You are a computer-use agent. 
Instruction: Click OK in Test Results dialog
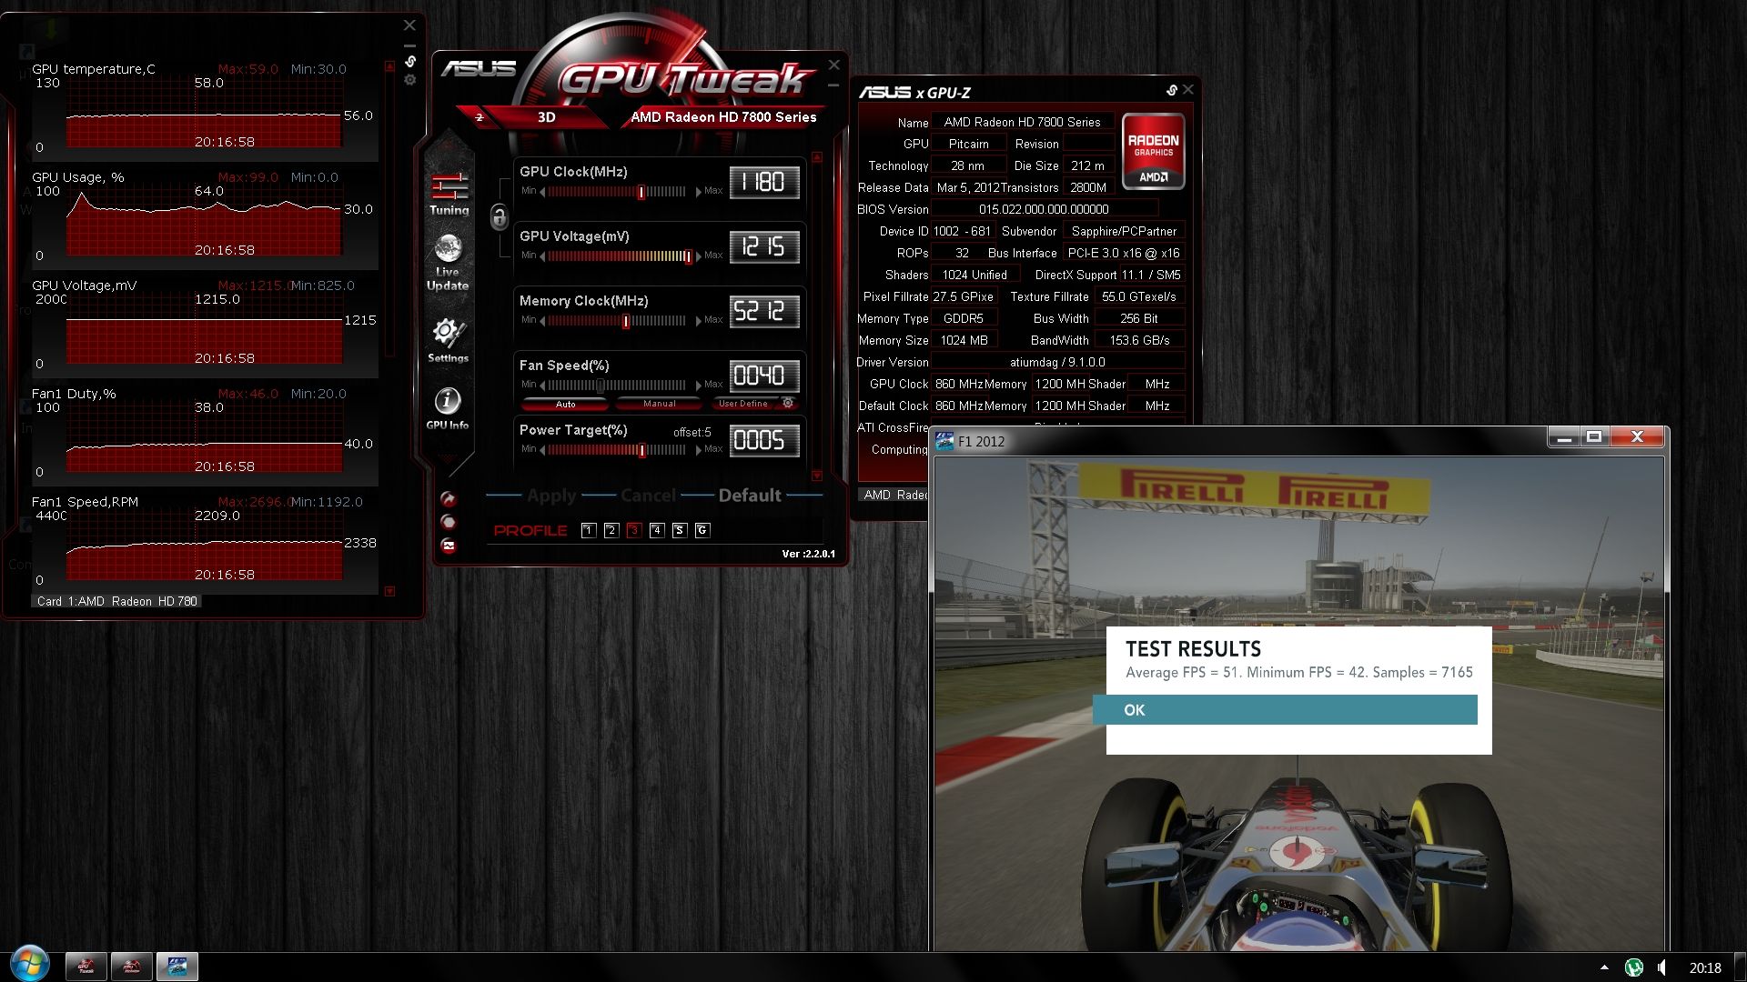coord(1285,710)
